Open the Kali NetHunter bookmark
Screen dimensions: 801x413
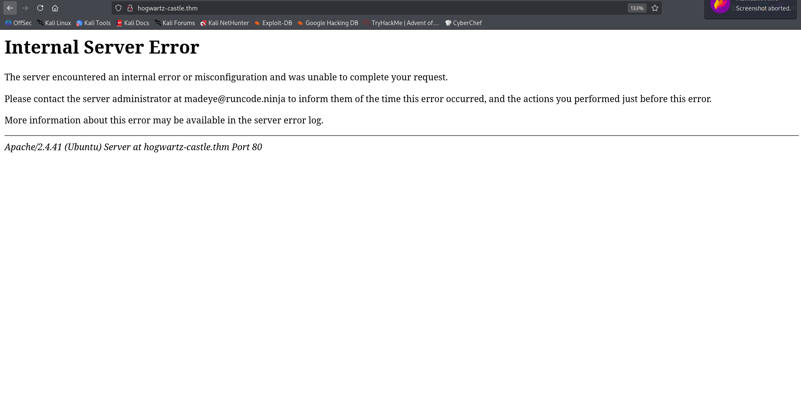[x=224, y=23]
